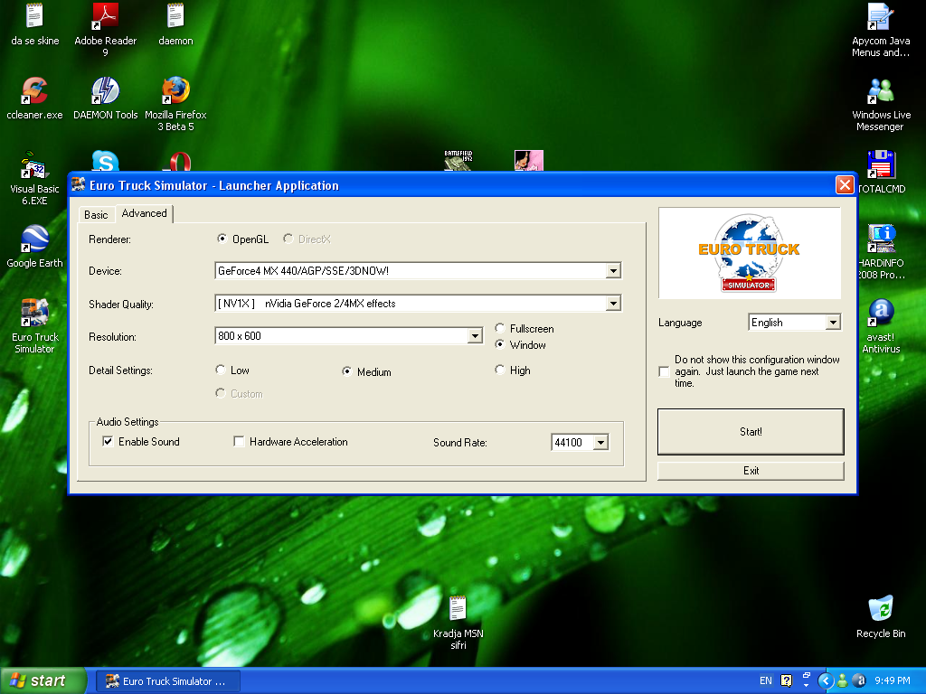Select the Skype icon partly behind launcher
Screen dimensions: 926x694
click(x=105, y=161)
